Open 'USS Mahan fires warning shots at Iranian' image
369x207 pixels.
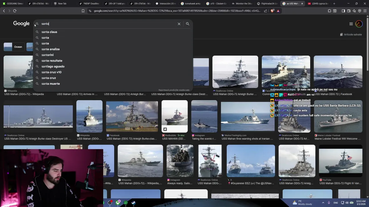tap(248, 116)
